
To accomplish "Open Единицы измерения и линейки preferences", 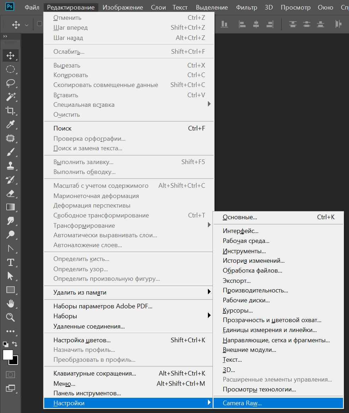I will pyautogui.click(x=278, y=330).
